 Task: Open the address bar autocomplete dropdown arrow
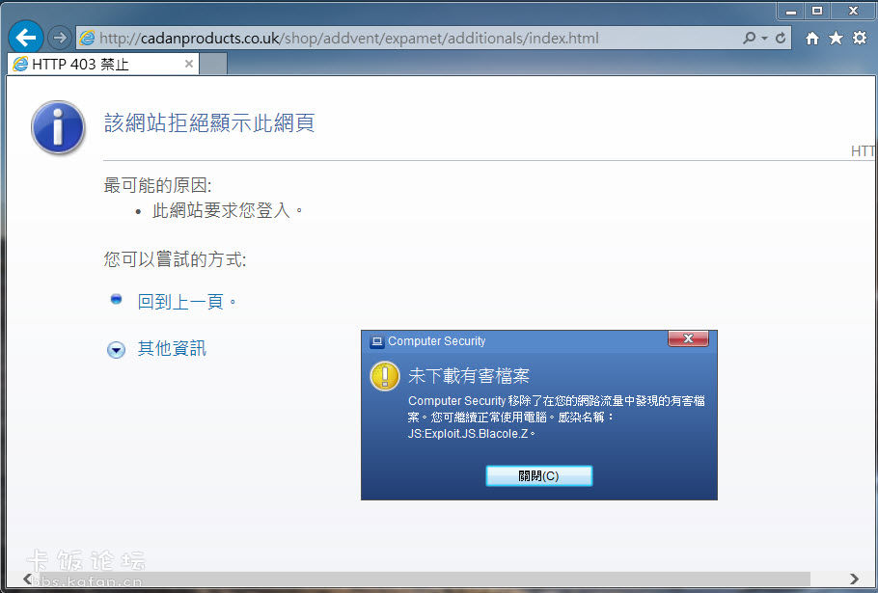coord(764,39)
